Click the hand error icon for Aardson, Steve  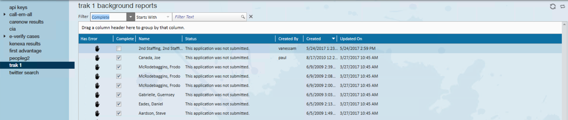tap(97, 113)
